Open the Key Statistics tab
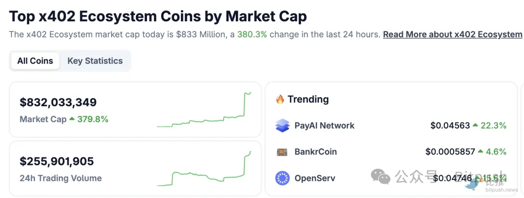This screenshot has width=524, height=198. click(x=95, y=61)
